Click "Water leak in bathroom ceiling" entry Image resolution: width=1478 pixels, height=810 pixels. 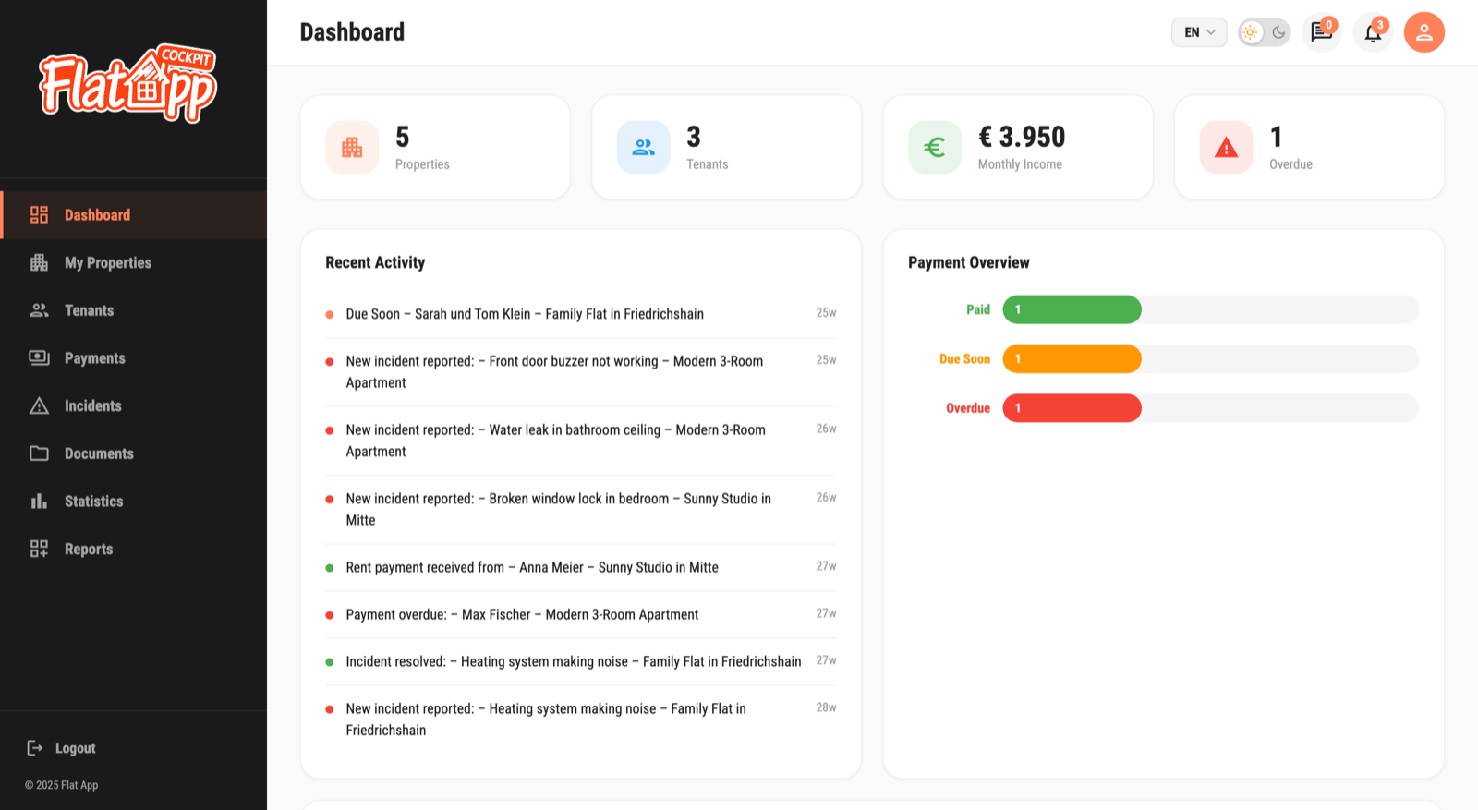point(581,441)
